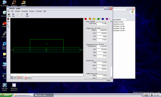Image resolution: width=161 pixels, height=97 pixels.
Task: Select the red-green rotate view tool
Action: pos(8,19)
